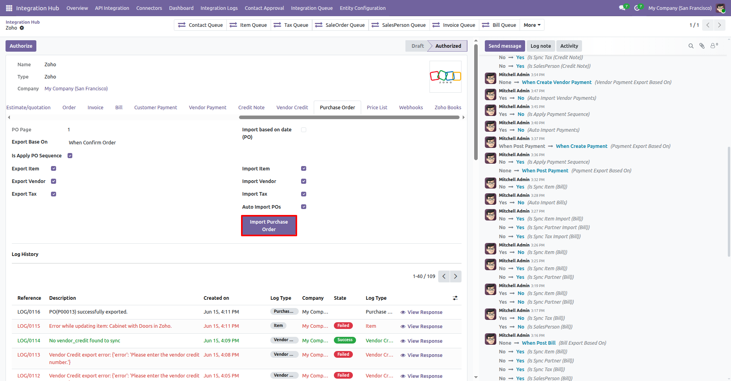
Task: View Response for log LOG/0115
Action: (x=421, y=327)
